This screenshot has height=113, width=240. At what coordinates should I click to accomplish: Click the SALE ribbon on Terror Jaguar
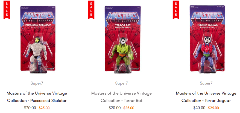click(x=176, y=10)
